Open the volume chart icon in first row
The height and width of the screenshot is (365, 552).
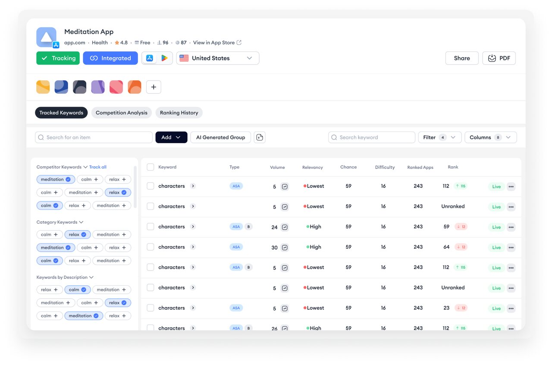tap(285, 187)
